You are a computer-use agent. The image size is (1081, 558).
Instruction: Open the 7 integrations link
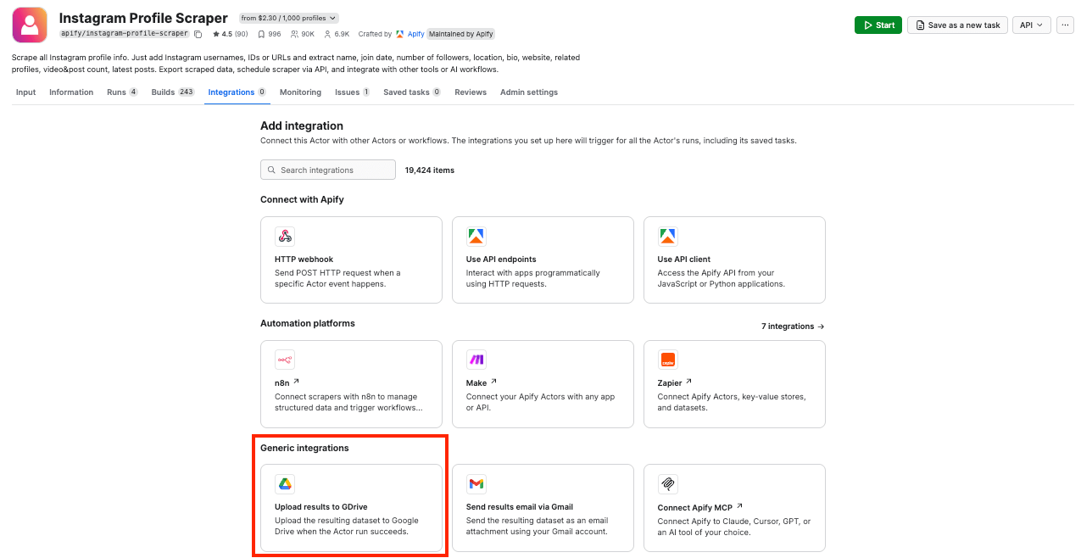click(x=792, y=326)
